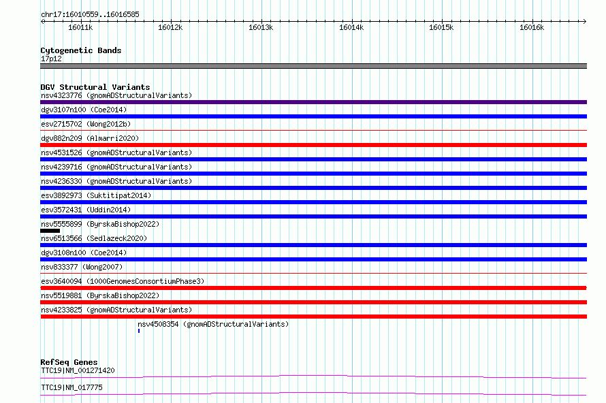Open TTC19|NM_017775 transcript label
Viewport: 606px width, 403px height.
(71, 387)
